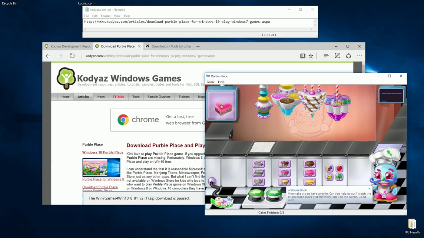Add the colored balls decoration
The height and width of the screenshot is (238, 424).
tap(329, 169)
